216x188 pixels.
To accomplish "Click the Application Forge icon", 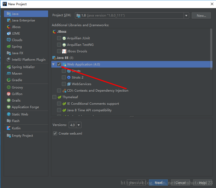I will pyautogui.click(x=9, y=107).
